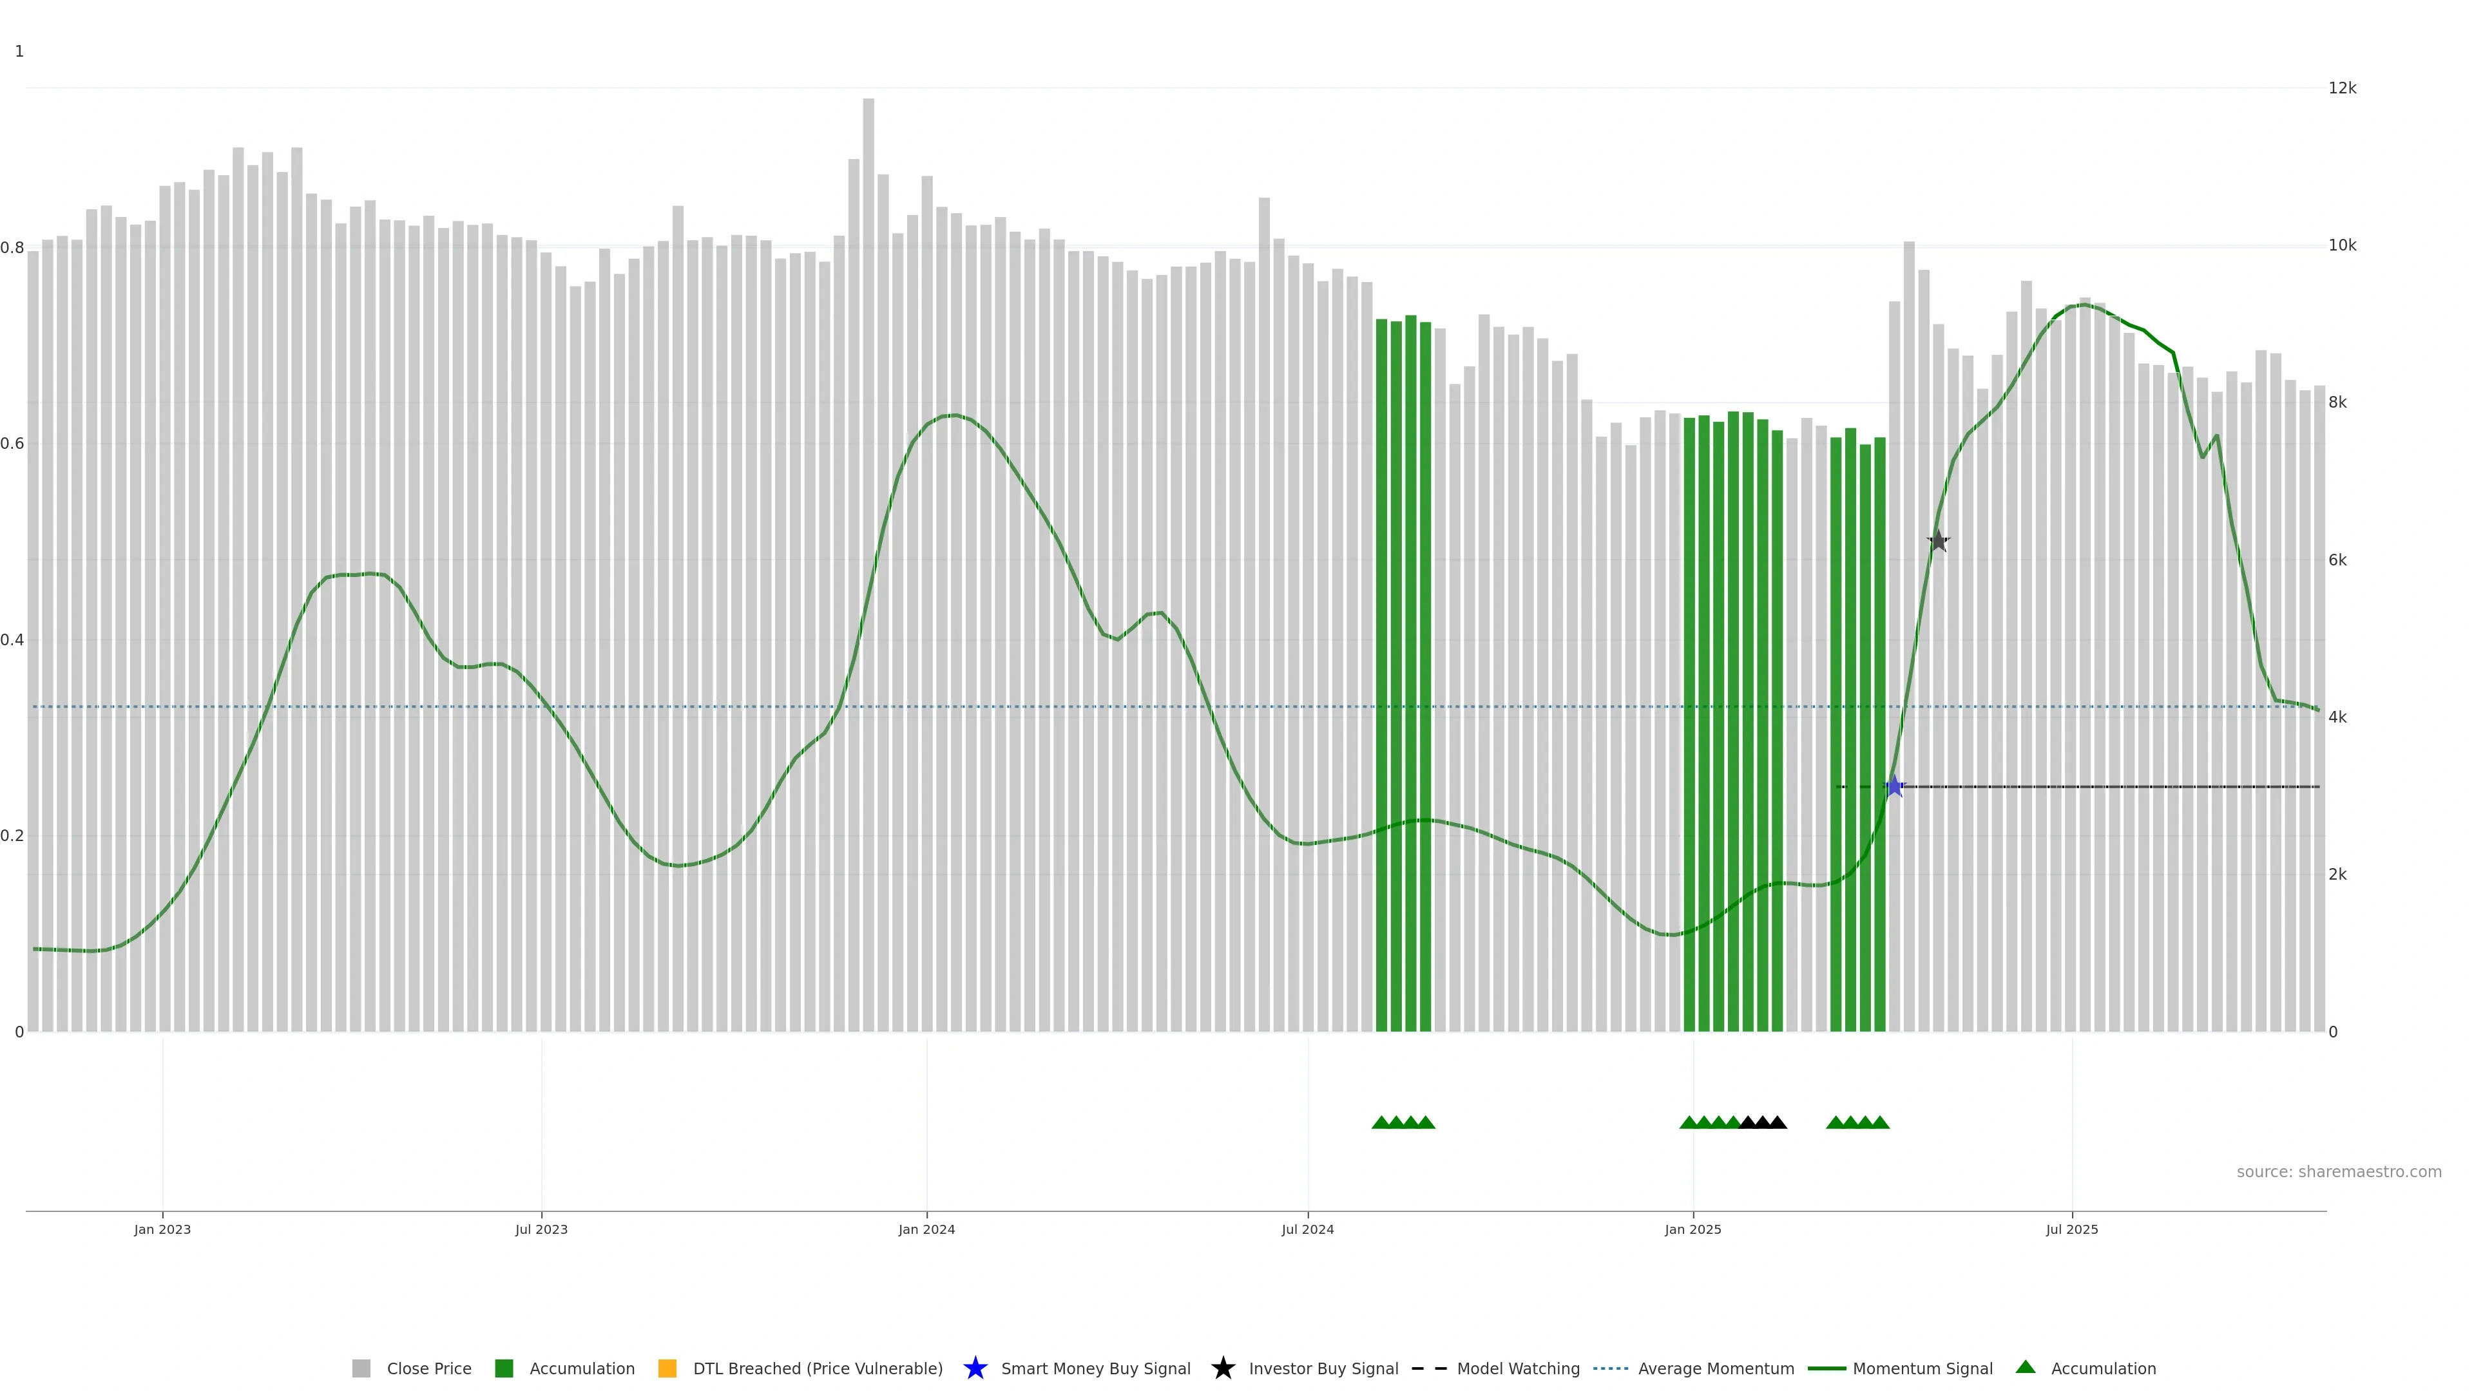2474x1391 pixels.
Task: Toggle the Average Momentum legend entry
Action: 1715,1368
